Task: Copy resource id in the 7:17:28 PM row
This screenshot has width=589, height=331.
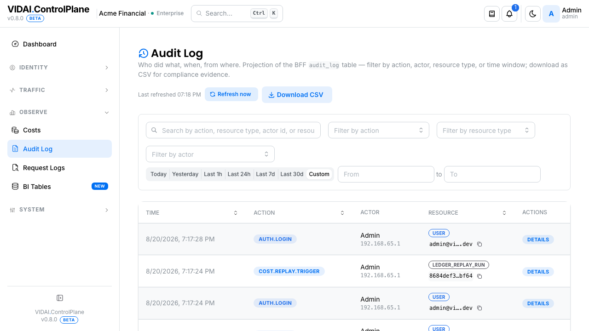Action: (x=479, y=244)
